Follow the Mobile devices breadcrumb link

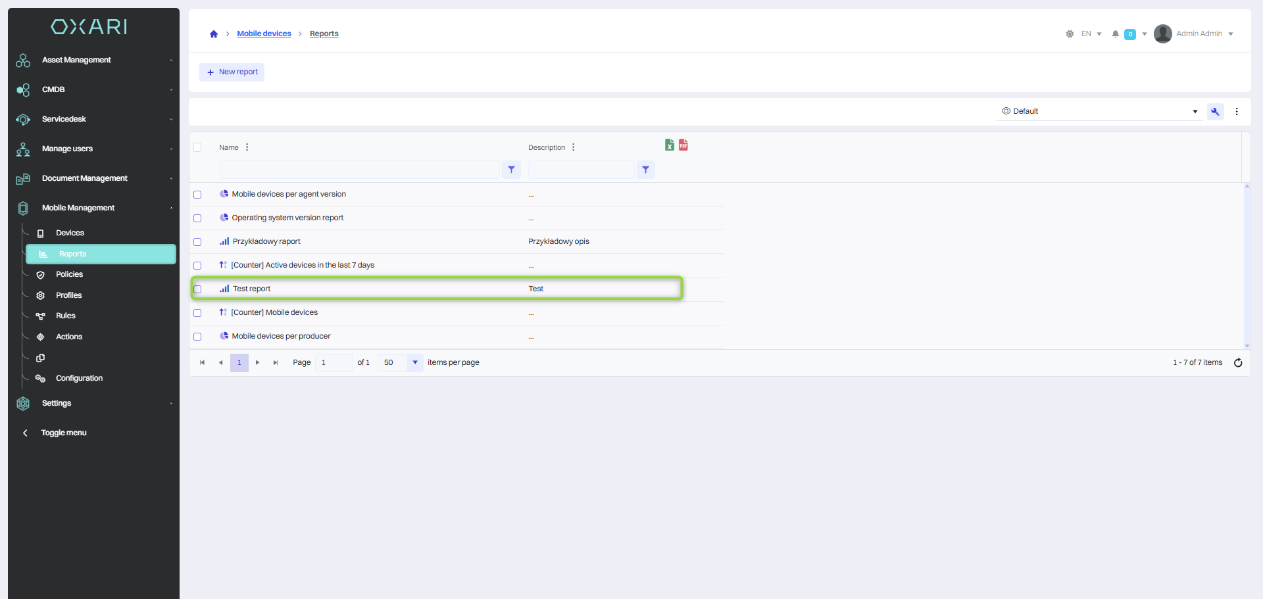[x=264, y=34]
